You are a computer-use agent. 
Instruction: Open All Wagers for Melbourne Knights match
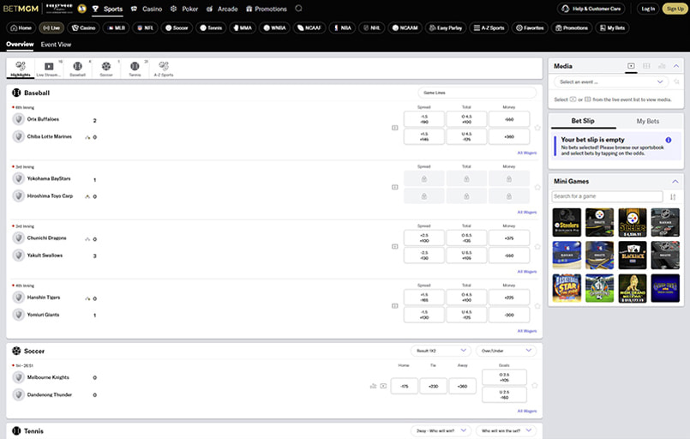pos(527,411)
